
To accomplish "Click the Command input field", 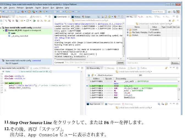I will [90, 62].
